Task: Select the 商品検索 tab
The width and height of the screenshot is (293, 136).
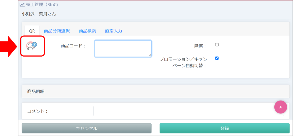Action: point(87,31)
